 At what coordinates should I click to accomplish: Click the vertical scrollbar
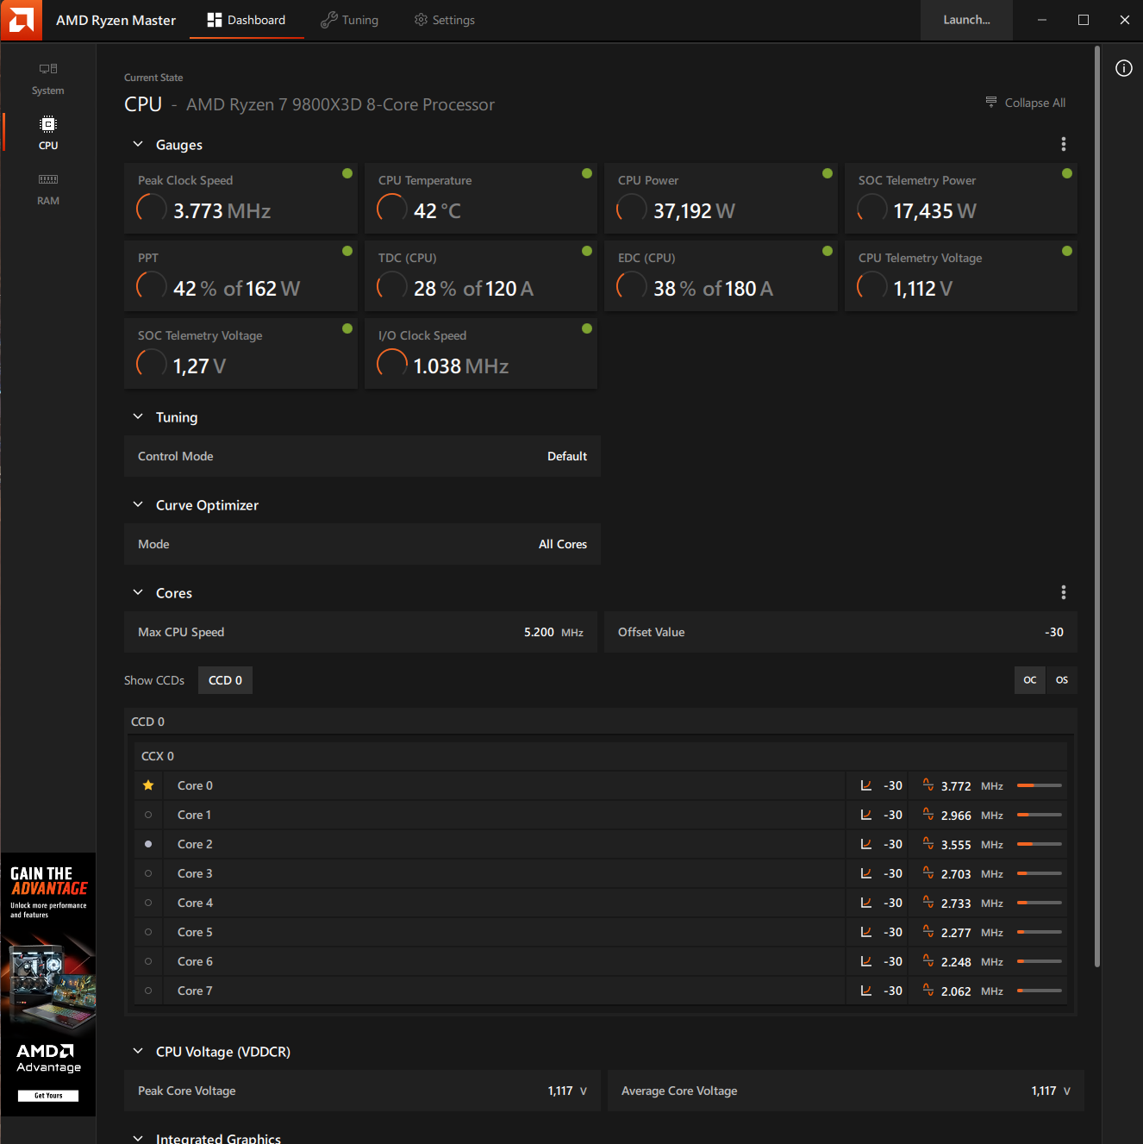point(1097,507)
